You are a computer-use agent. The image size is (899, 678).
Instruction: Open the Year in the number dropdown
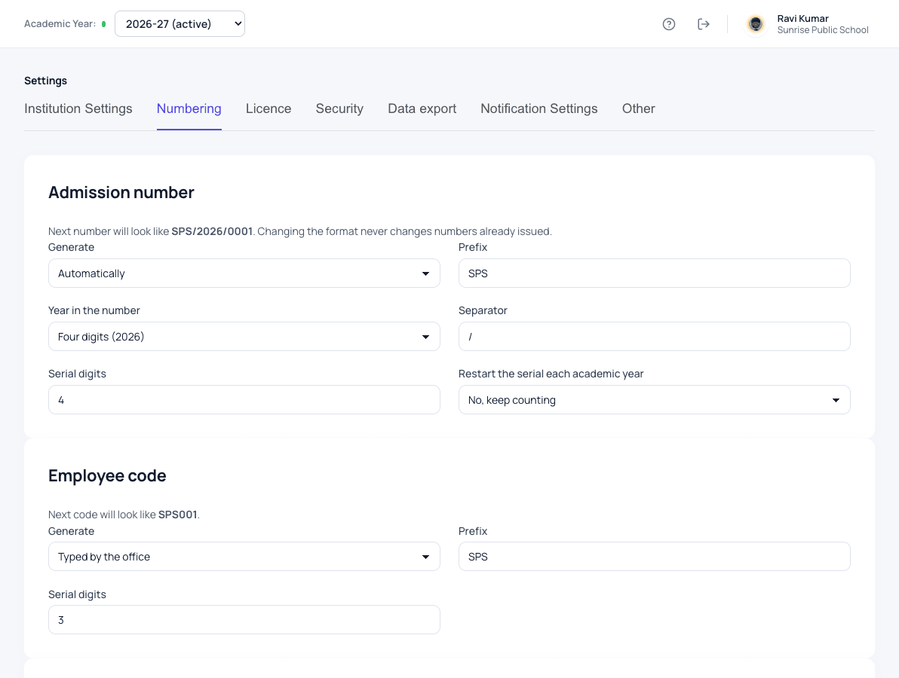(244, 336)
